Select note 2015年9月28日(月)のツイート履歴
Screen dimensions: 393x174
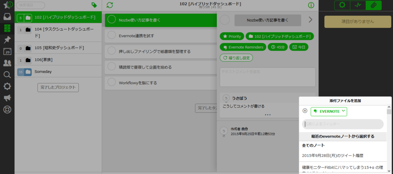[343, 156]
